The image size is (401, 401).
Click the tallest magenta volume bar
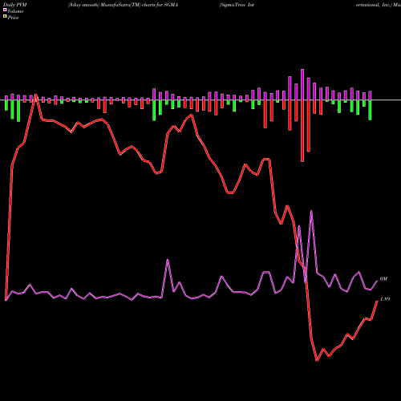[x=302, y=84]
